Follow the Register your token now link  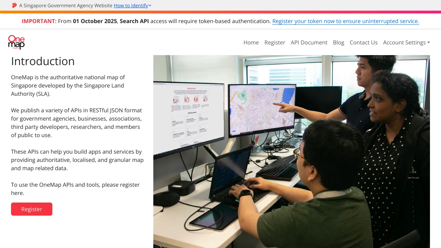click(346, 21)
